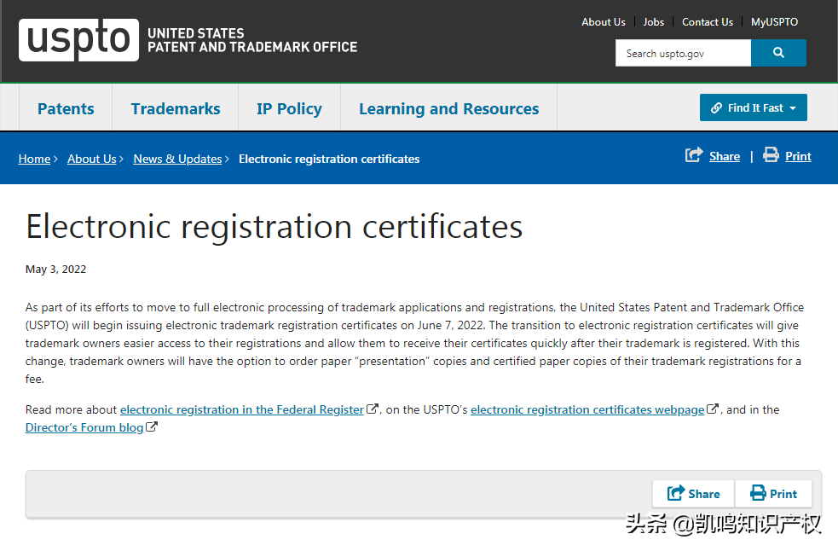This screenshot has width=838, height=551.
Task: Click external link icon after Director's Forum blog
Action: tap(152, 426)
